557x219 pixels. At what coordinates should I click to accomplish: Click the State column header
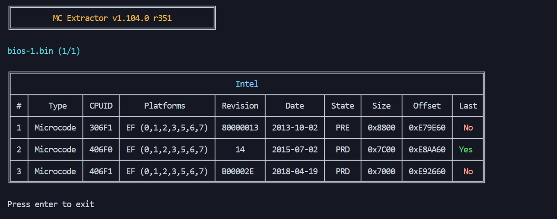[x=343, y=106]
